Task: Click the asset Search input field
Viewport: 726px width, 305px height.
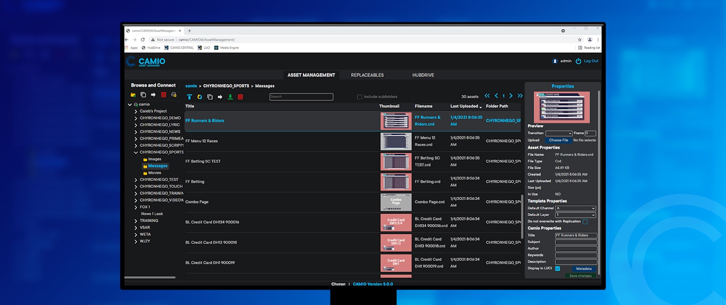Action: pos(301,97)
